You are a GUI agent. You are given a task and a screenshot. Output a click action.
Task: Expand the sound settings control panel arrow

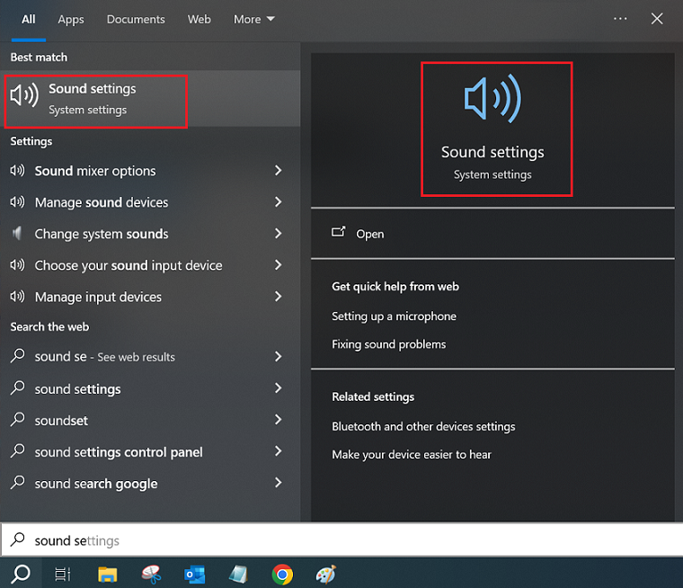coord(278,451)
